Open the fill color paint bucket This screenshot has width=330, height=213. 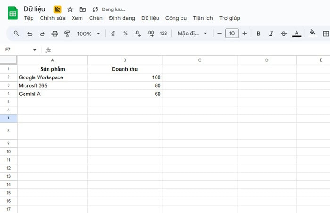pyautogui.click(x=312, y=34)
